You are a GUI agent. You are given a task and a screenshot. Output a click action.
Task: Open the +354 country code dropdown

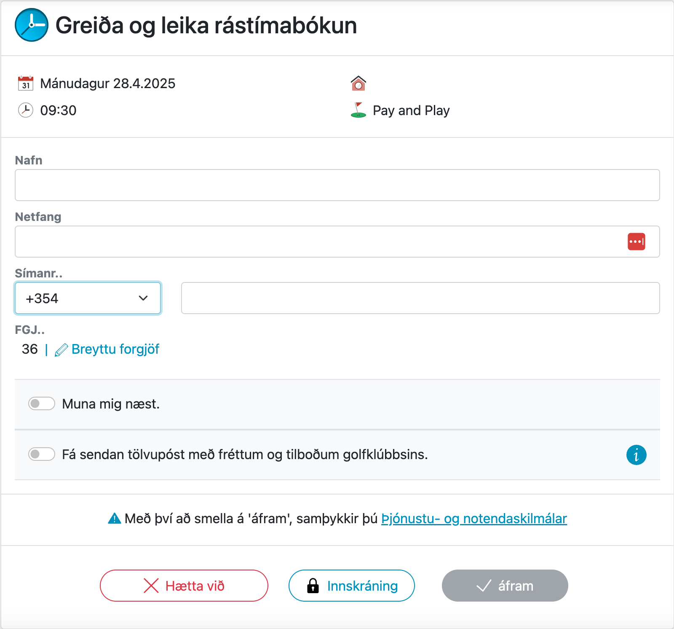point(88,298)
